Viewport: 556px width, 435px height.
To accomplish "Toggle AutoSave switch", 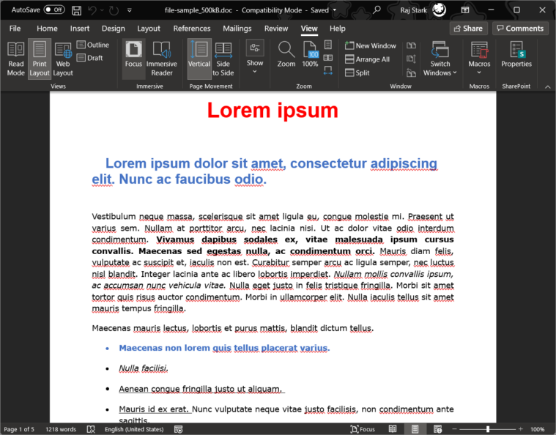I will [54, 10].
